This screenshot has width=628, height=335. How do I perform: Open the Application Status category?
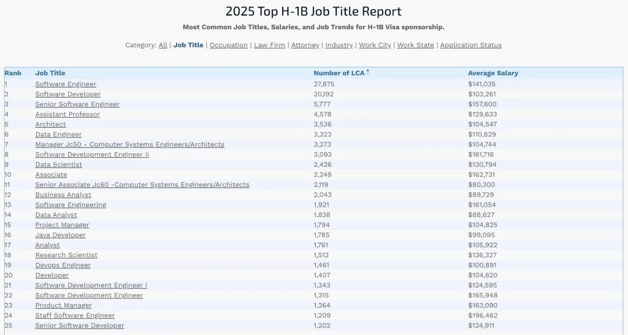pyautogui.click(x=471, y=45)
